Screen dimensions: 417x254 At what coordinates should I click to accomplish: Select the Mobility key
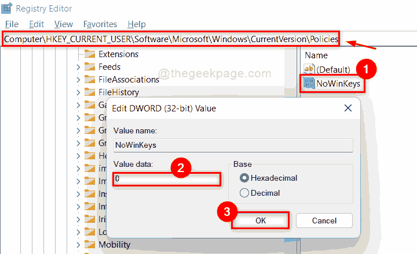(x=114, y=245)
